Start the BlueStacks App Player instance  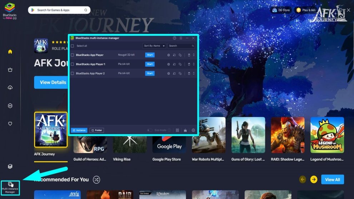click(x=150, y=55)
